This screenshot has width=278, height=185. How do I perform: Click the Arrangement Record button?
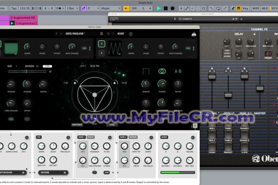pyautogui.click(x=172, y=8)
